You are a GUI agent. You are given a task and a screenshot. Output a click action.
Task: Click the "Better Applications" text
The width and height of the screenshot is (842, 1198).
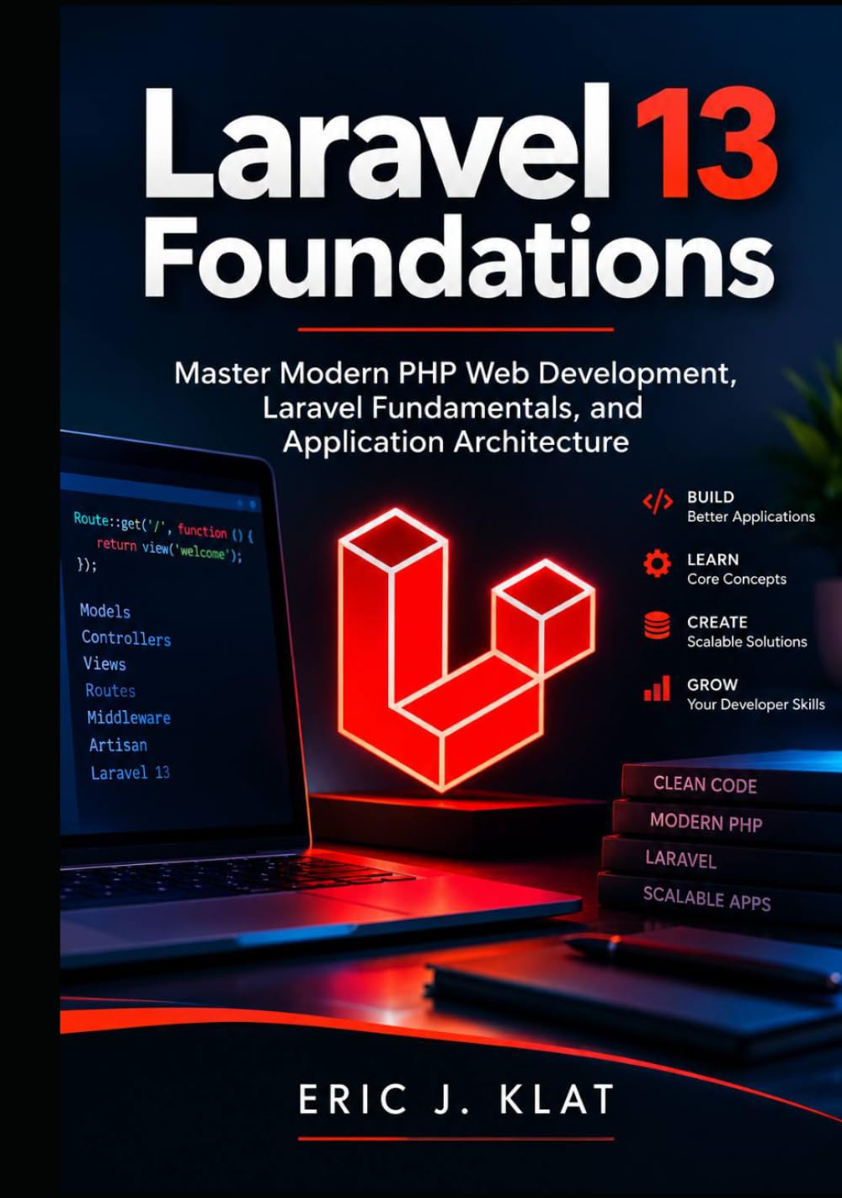click(751, 516)
